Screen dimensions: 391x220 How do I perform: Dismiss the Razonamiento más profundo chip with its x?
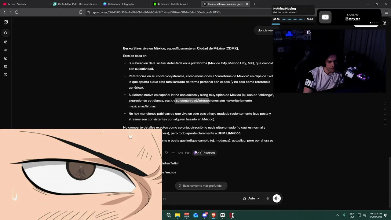coord(224,186)
